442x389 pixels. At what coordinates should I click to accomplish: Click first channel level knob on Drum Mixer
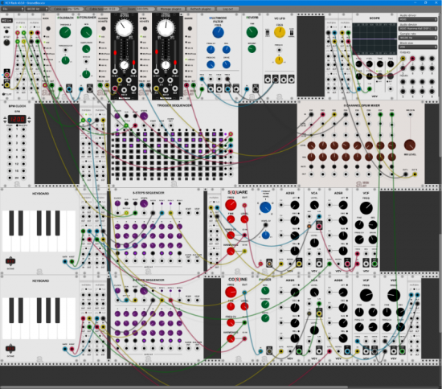pyautogui.click(x=311, y=145)
